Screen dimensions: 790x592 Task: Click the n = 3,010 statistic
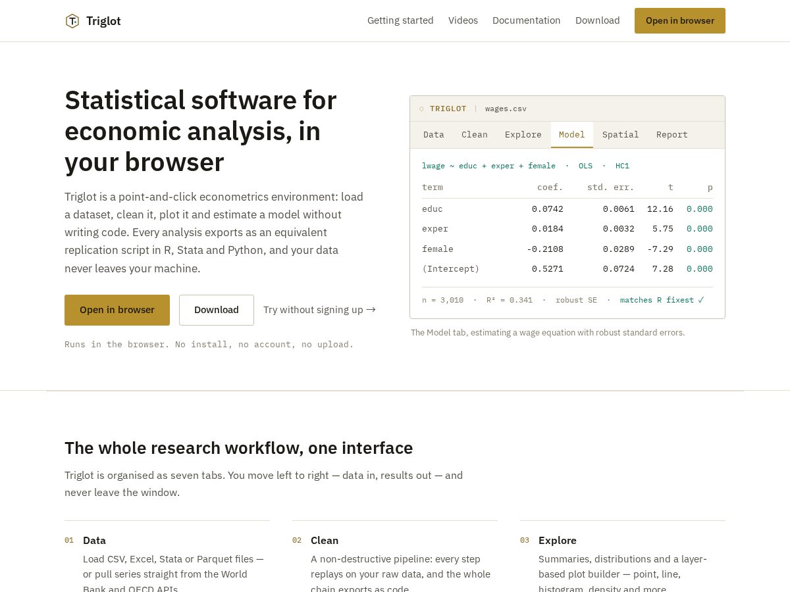click(x=443, y=300)
